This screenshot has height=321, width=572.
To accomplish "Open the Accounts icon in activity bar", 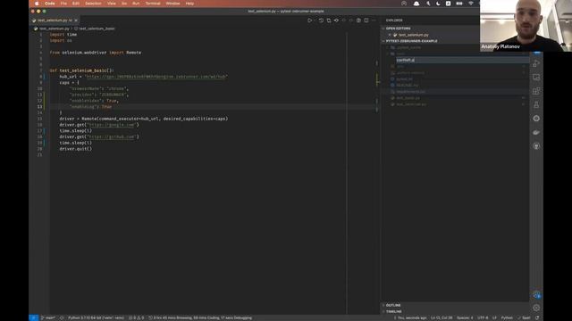I will tap(536, 295).
